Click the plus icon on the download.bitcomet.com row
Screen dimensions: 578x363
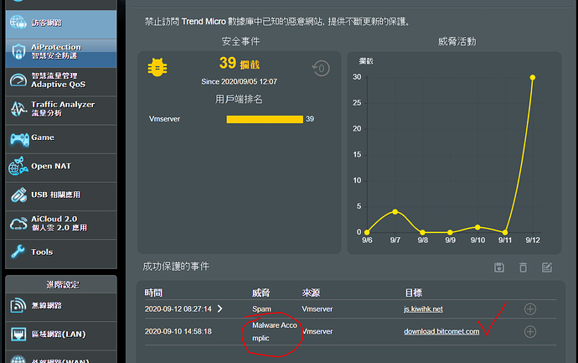coord(530,332)
